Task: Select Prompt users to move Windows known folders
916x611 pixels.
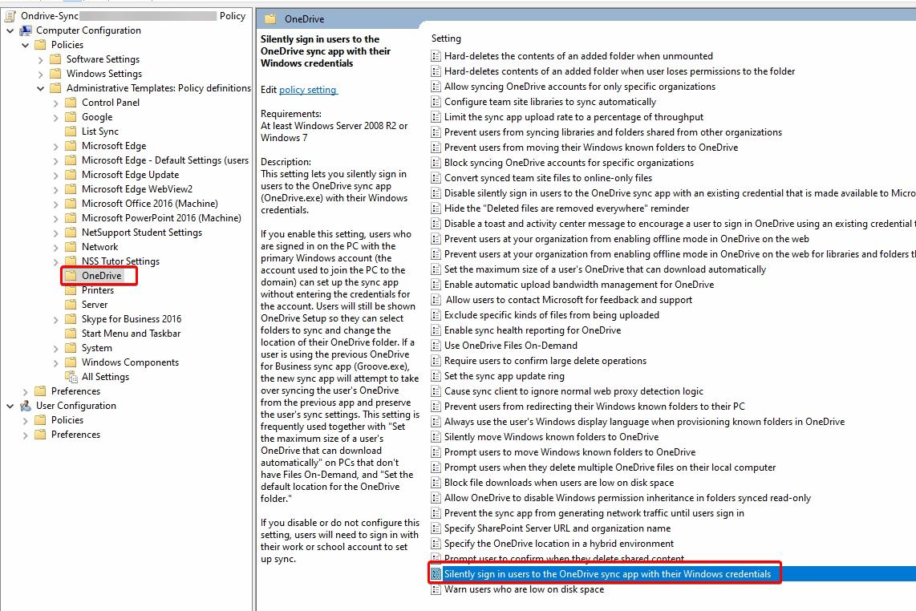Action: pyautogui.click(x=569, y=452)
